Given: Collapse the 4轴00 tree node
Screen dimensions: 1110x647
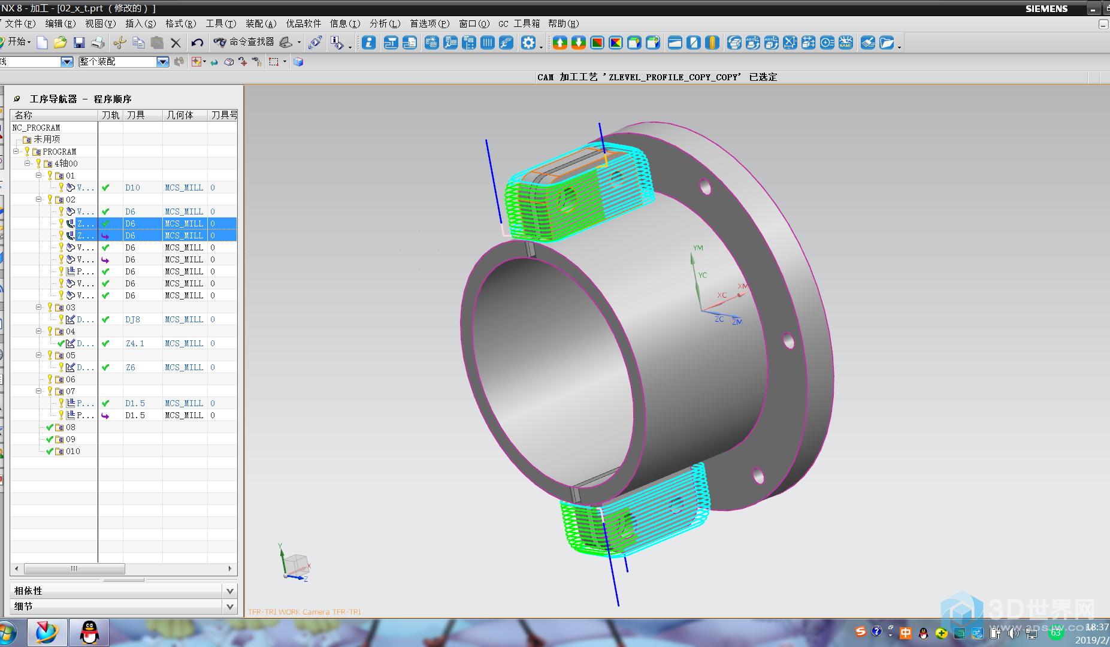Looking at the screenshot, I should coord(28,164).
